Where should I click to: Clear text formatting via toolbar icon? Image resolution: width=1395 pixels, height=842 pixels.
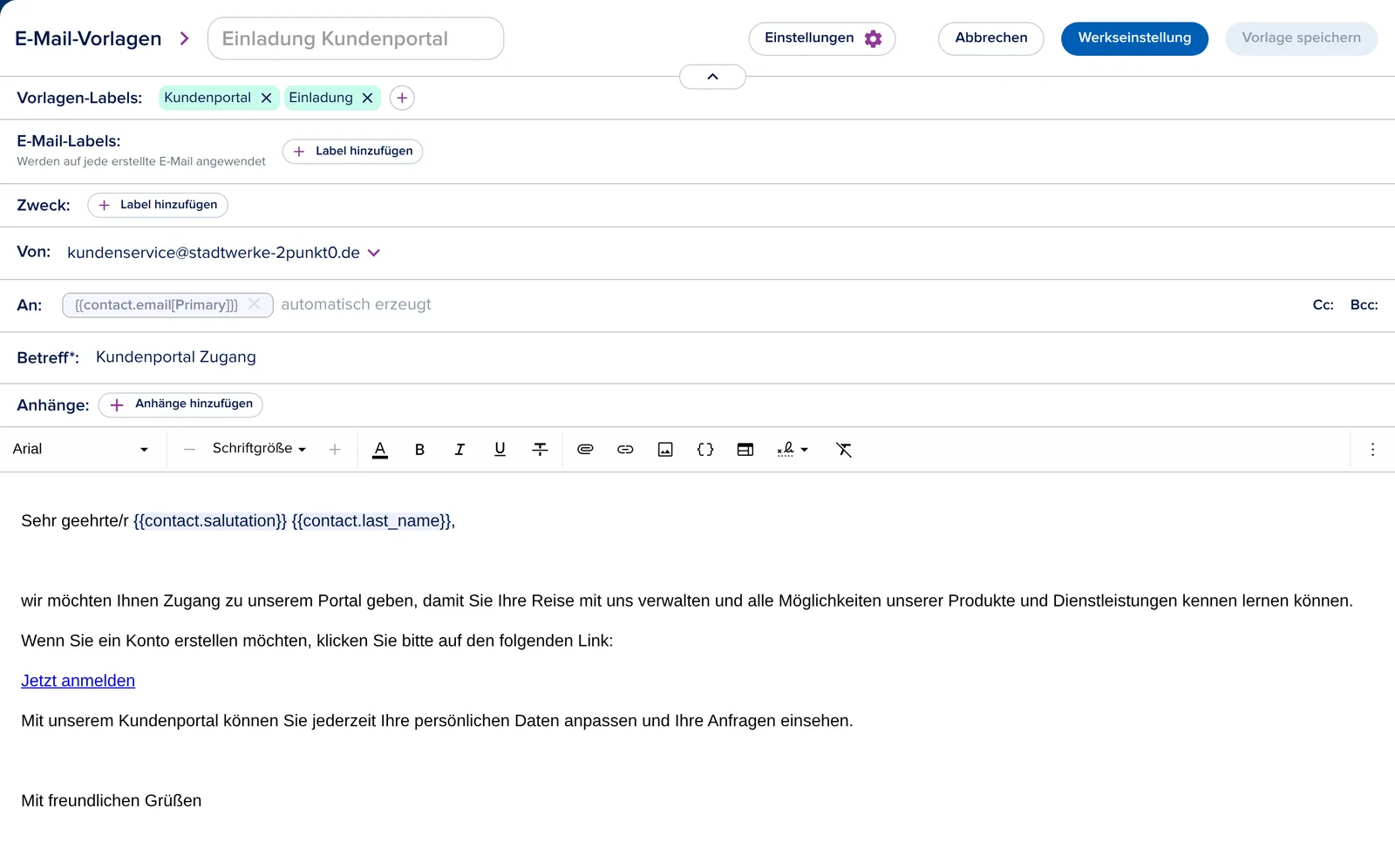pos(844,450)
